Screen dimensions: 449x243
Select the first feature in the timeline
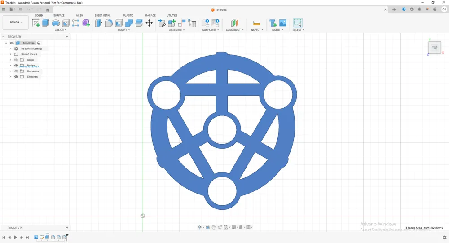pyautogui.click(x=36, y=237)
